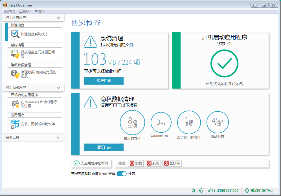Viewport: 281px width, 196px height.
Task: Click the 最近的文件 8 KB circle
Action: [132, 122]
